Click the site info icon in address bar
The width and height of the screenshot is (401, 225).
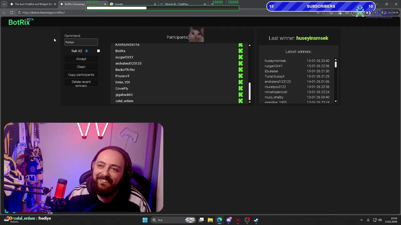tap(19, 12)
